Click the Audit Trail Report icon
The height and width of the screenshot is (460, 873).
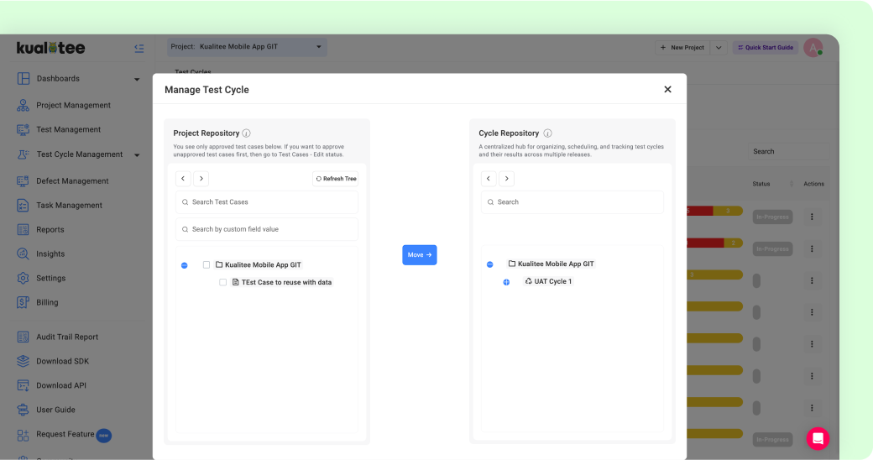(x=24, y=337)
